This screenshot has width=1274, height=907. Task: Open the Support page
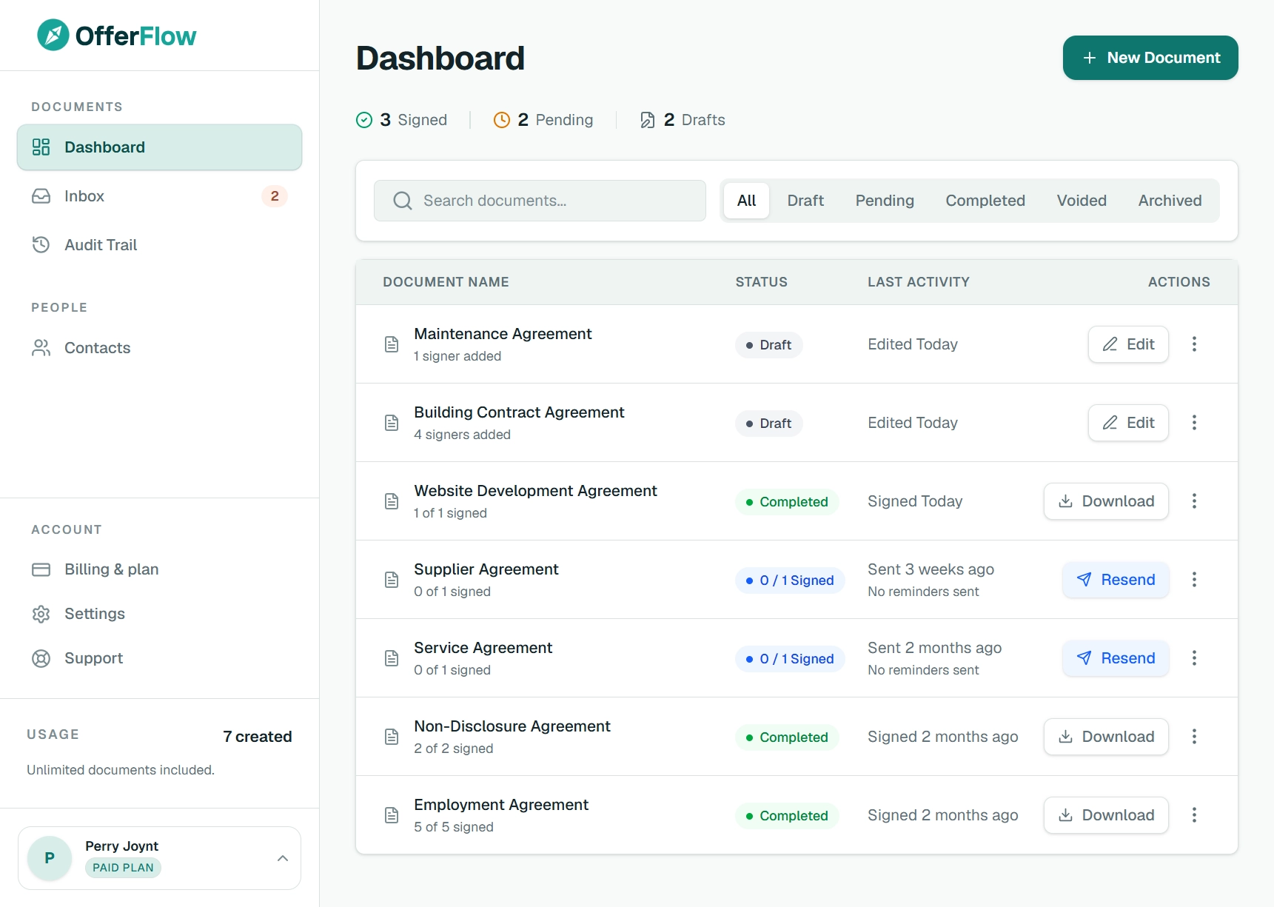click(x=159, y=658)
